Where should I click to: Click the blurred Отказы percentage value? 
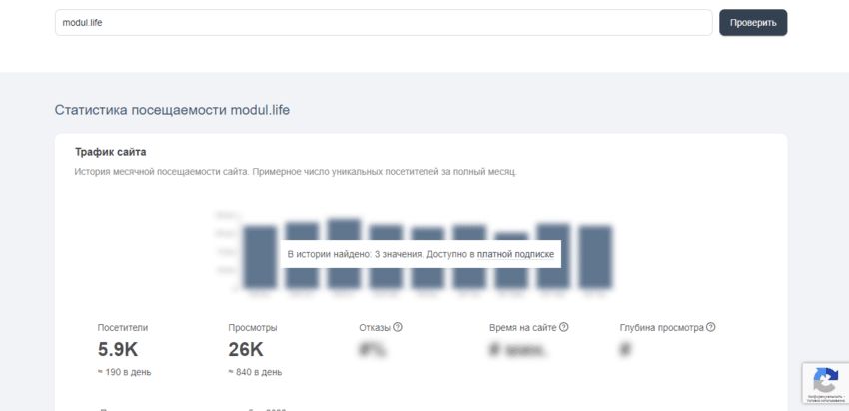pyautogui.click(x=373, y=350)
